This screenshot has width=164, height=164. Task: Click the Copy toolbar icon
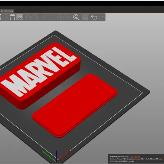29,17
